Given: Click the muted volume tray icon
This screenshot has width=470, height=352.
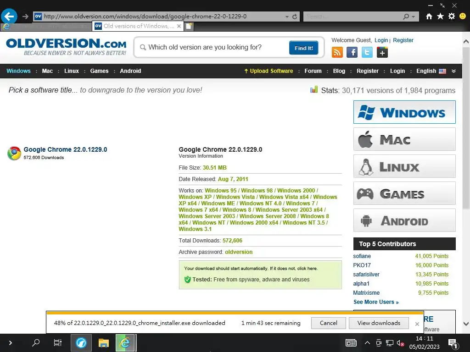Looking at the screenshot, I should click(400, 343).
